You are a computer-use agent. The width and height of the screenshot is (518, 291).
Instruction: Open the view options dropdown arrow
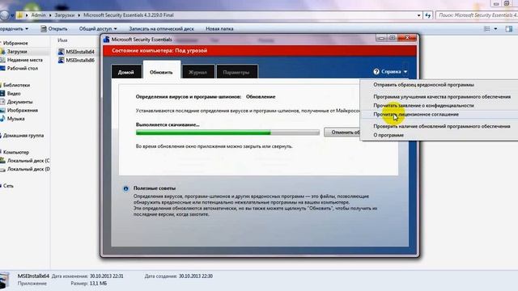coord(495,29)
